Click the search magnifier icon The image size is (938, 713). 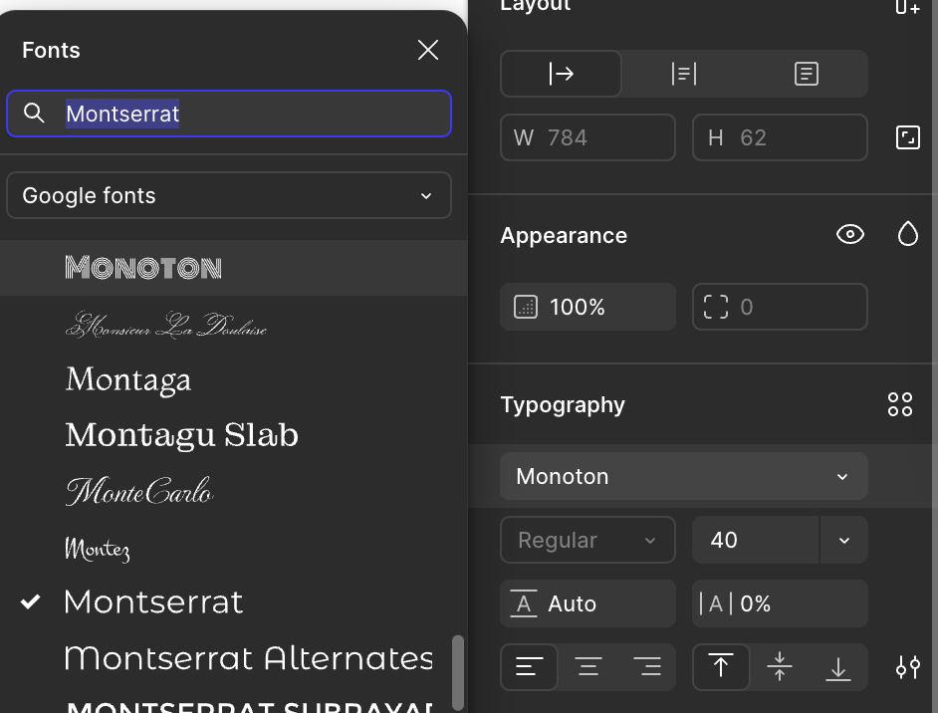click(34, 114)
